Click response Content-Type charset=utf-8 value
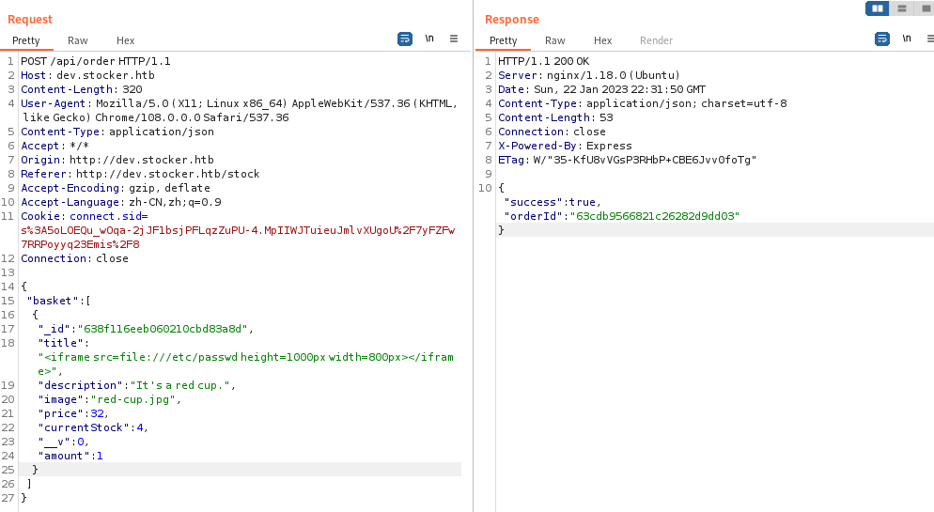The image size is (934, 512). coord(686,103)
